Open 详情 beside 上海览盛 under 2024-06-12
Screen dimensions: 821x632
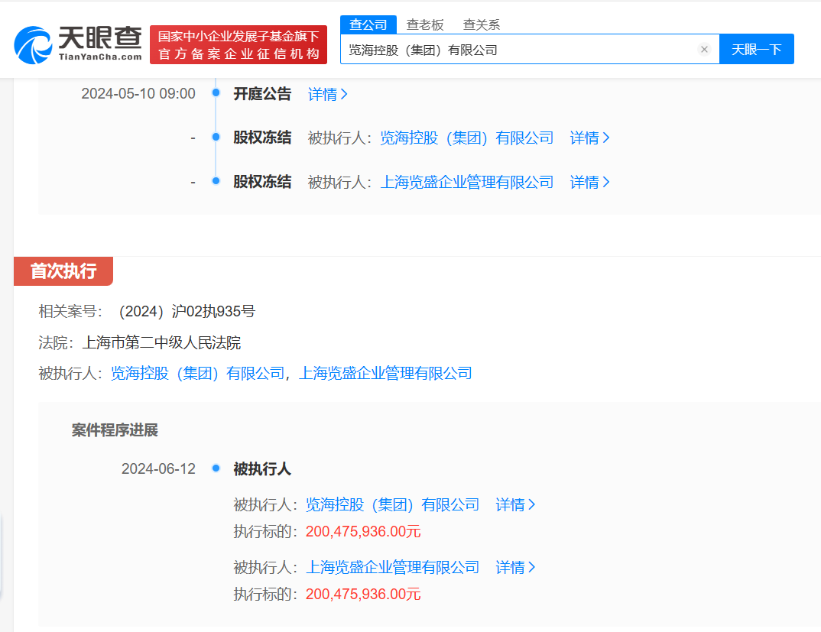[515, 568]
